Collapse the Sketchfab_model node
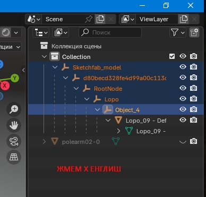The width and height of the screenshot is (206, 197). 55,67
